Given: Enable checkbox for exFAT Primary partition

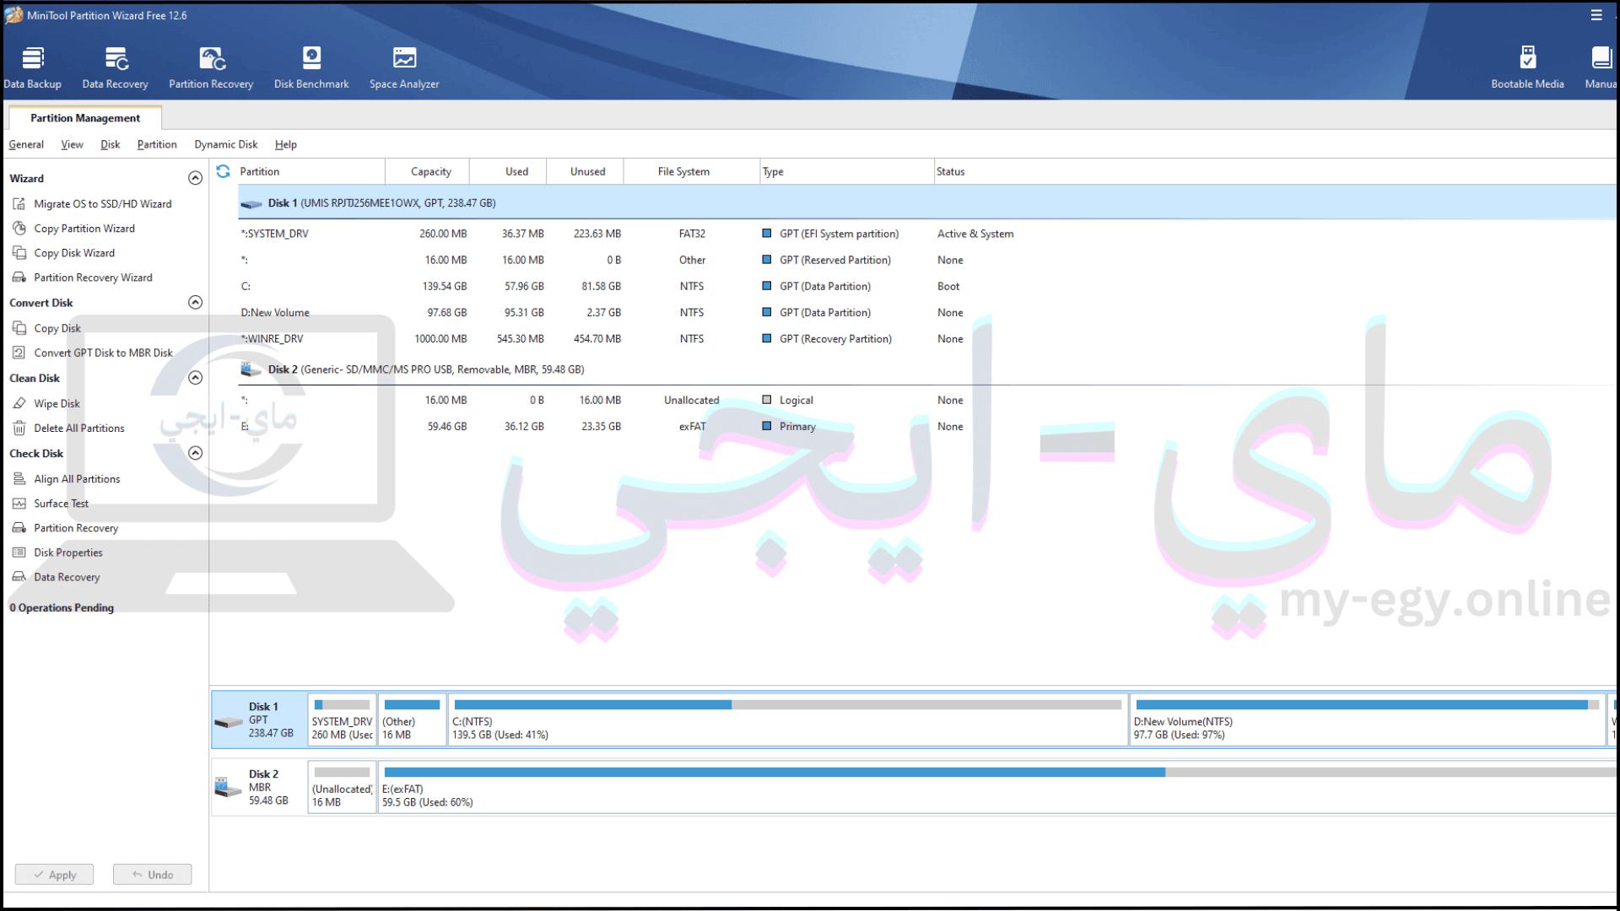Looking at the screenshot, I should pyautogui.click(x=765, y=425).
